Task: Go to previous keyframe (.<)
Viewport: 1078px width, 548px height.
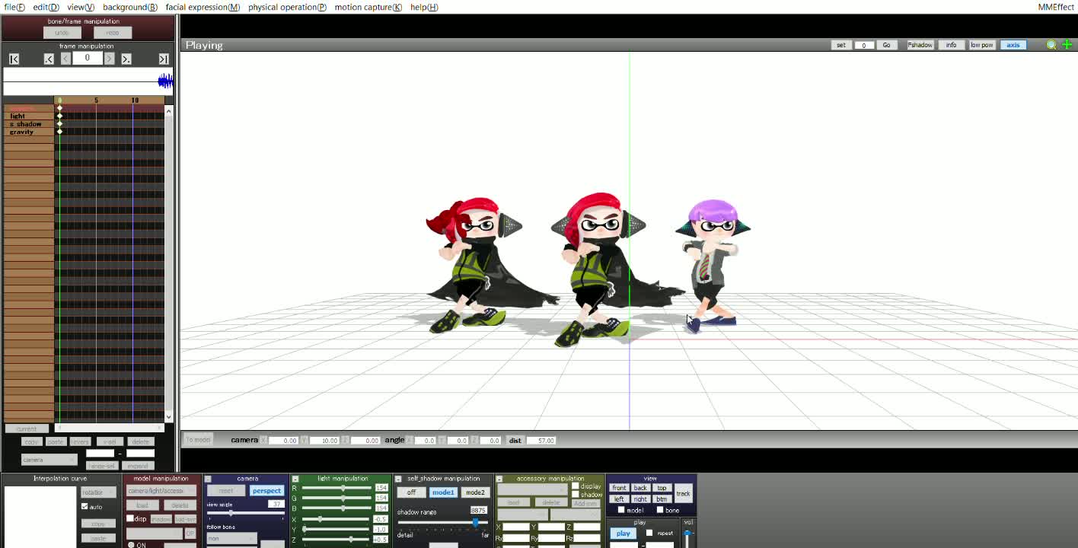Action: click(49, 59)
